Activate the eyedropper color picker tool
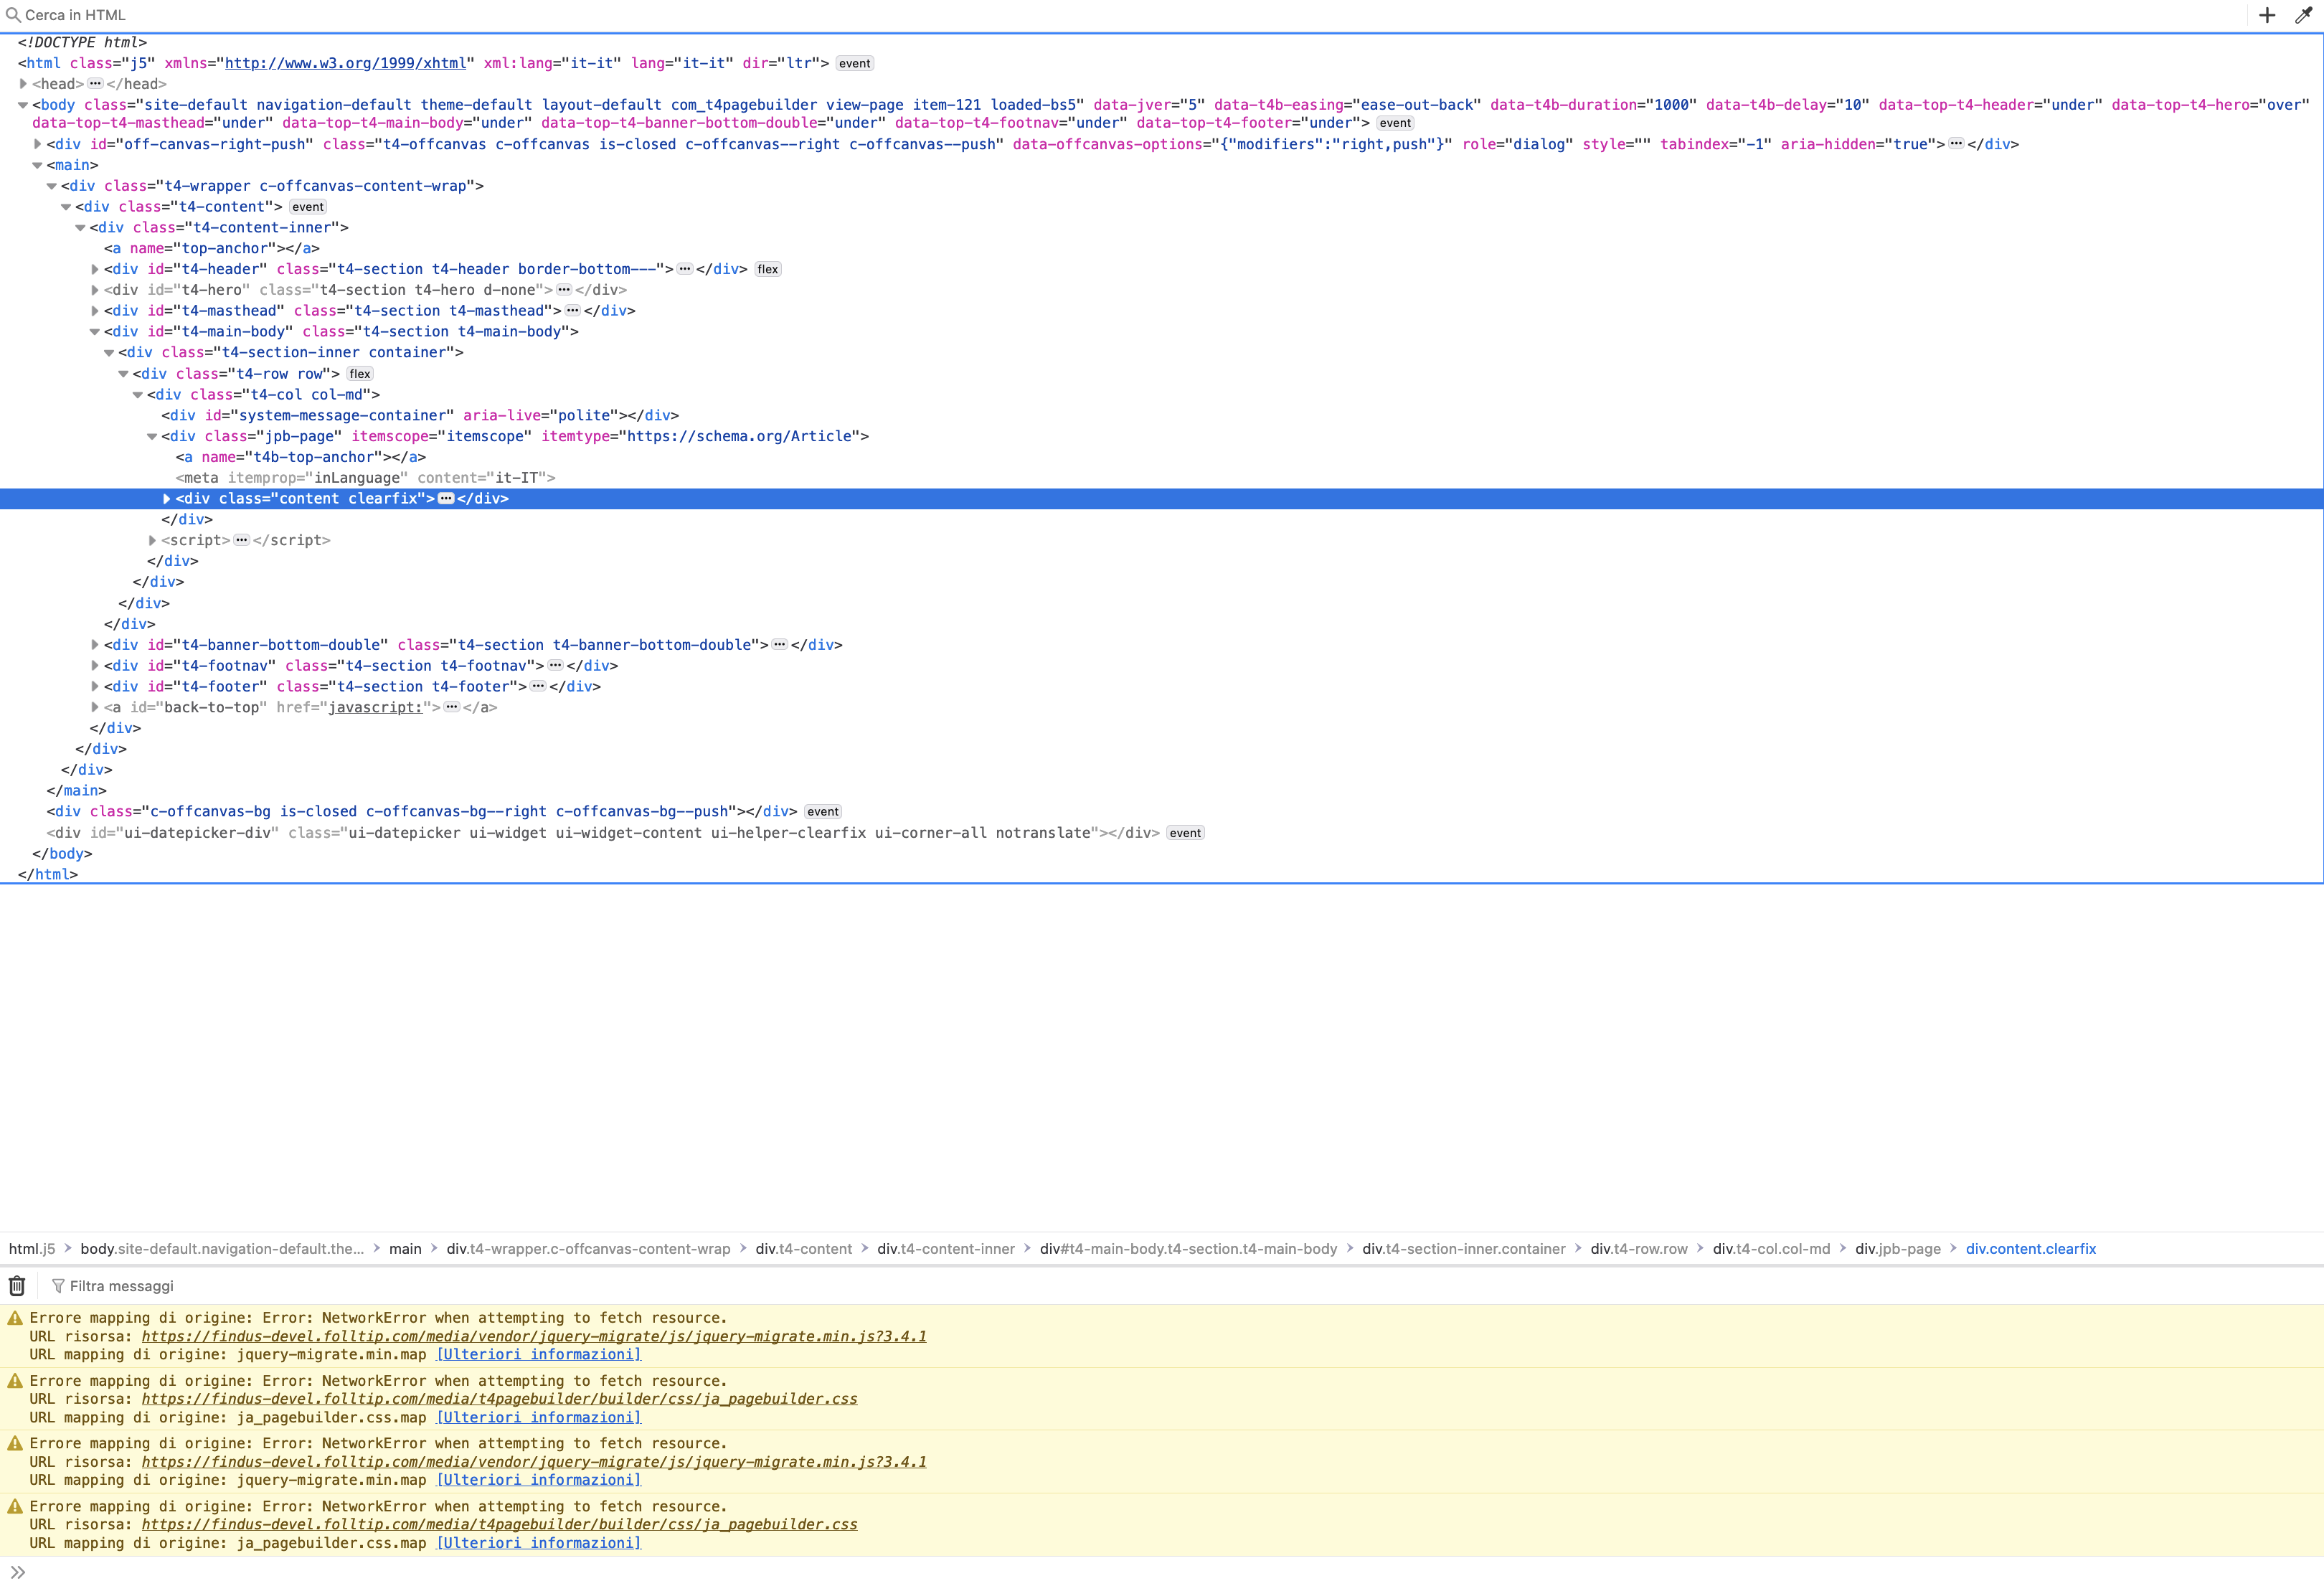This screenshot has width=2324, height=1591. click(2303, 15)
